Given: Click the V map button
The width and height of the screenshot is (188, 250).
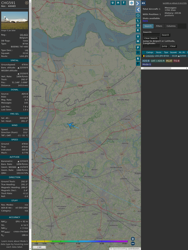Looking at the screenshot, I should coord(138,37).
